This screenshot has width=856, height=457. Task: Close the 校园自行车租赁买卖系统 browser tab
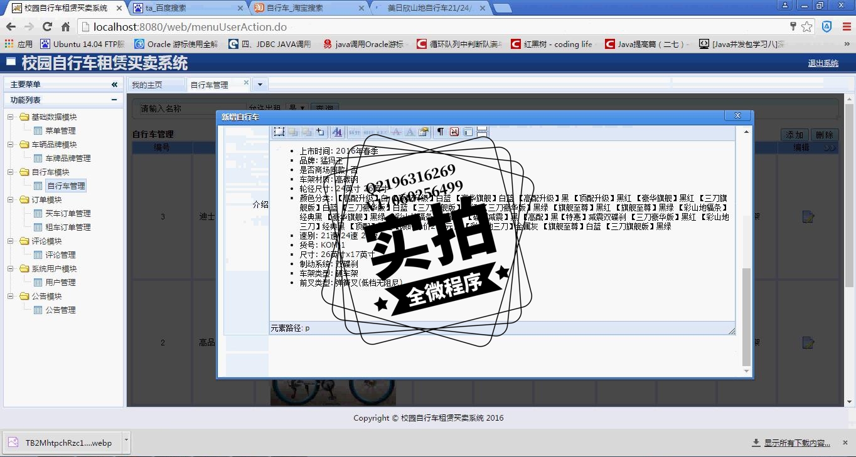pos(119,8)
